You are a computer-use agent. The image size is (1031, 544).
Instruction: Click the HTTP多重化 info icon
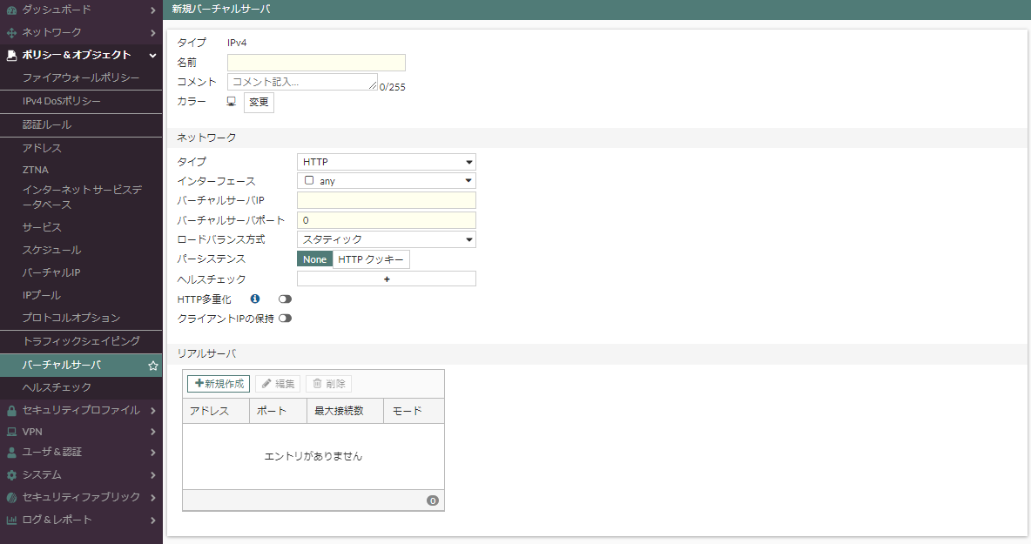(255, 299)
